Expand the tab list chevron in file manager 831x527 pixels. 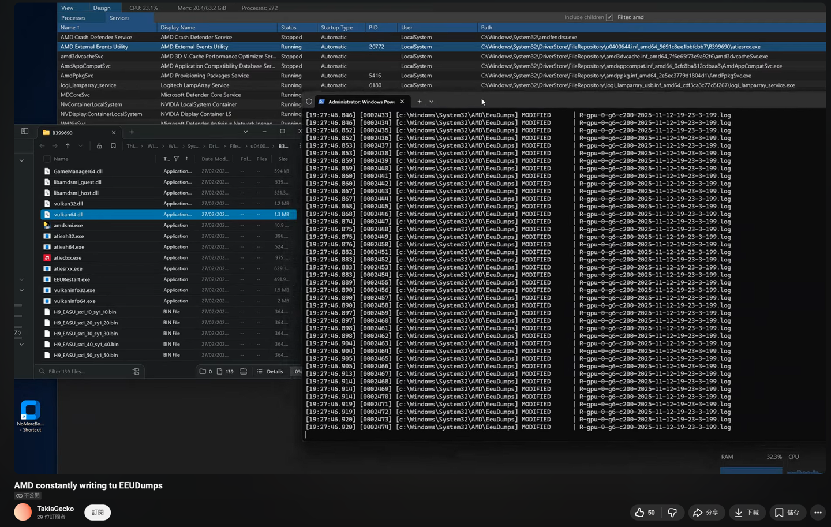245,132
